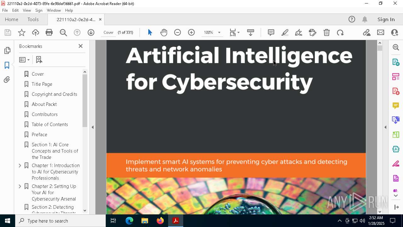Switch to the Home tab
The image size is (403, 227).
pos(12,19)
